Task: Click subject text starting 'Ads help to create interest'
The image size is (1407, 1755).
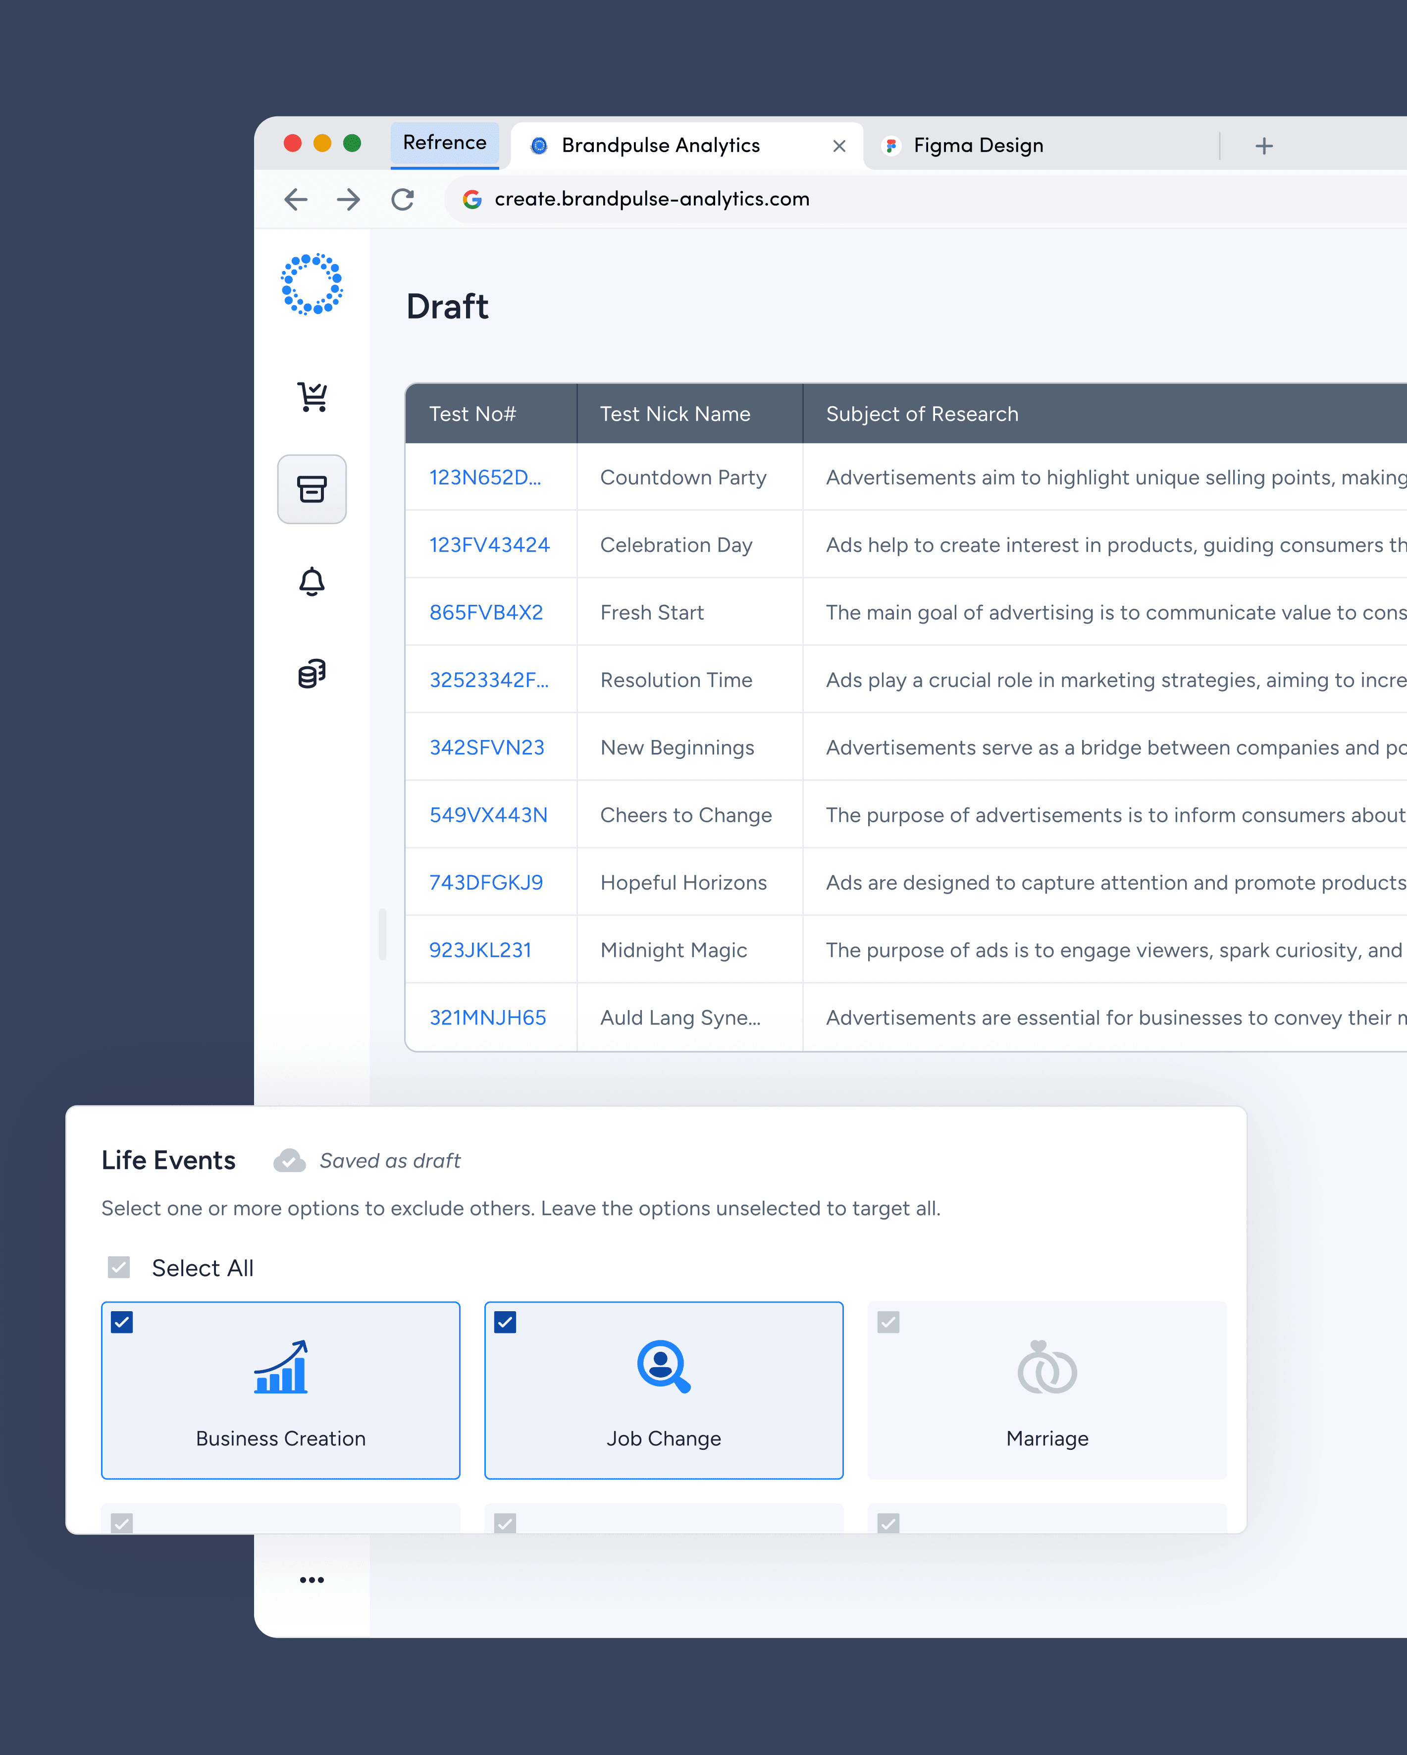Action: (x=1116, y=545)
